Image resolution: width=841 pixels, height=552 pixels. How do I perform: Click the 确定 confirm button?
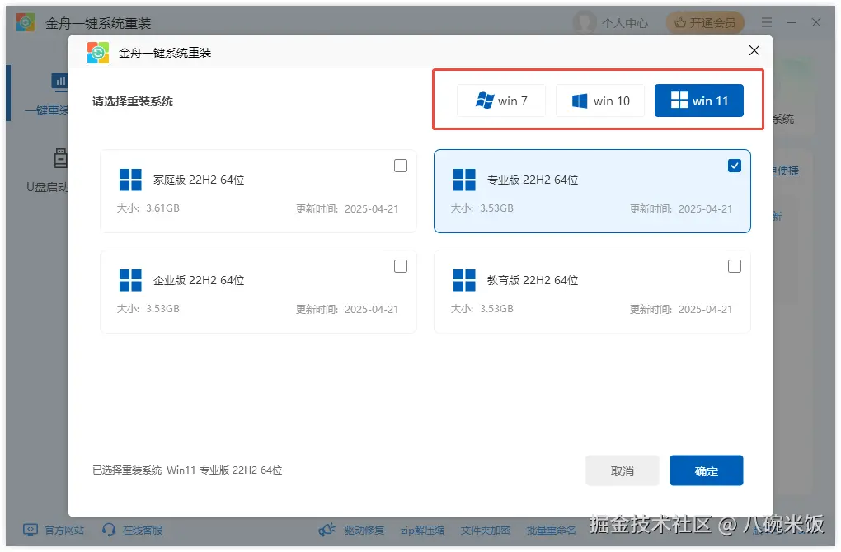(x=707, y=471)
